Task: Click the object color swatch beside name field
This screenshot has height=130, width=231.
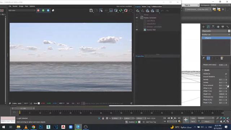Action: click(229, 31)
